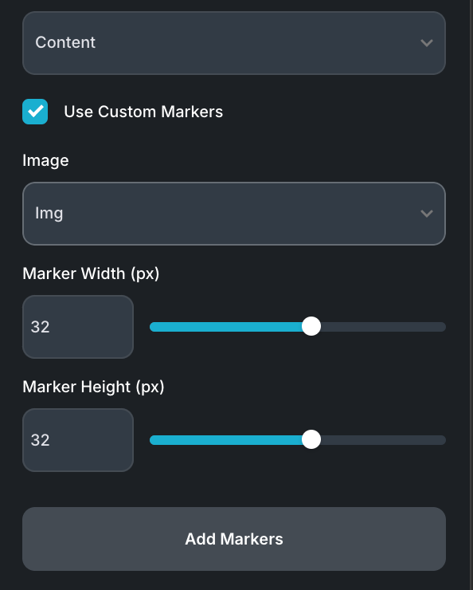This screenshot has width=473, height=590.
Task: Click the unfilled part of Marker Width slider
Action: [x=383, y=327]
